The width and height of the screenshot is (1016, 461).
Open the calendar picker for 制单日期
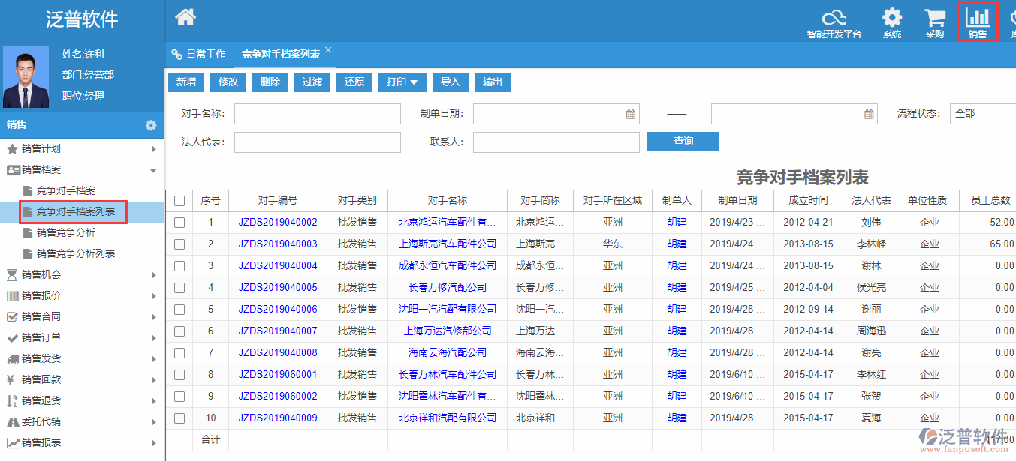[x=631, y=113]
